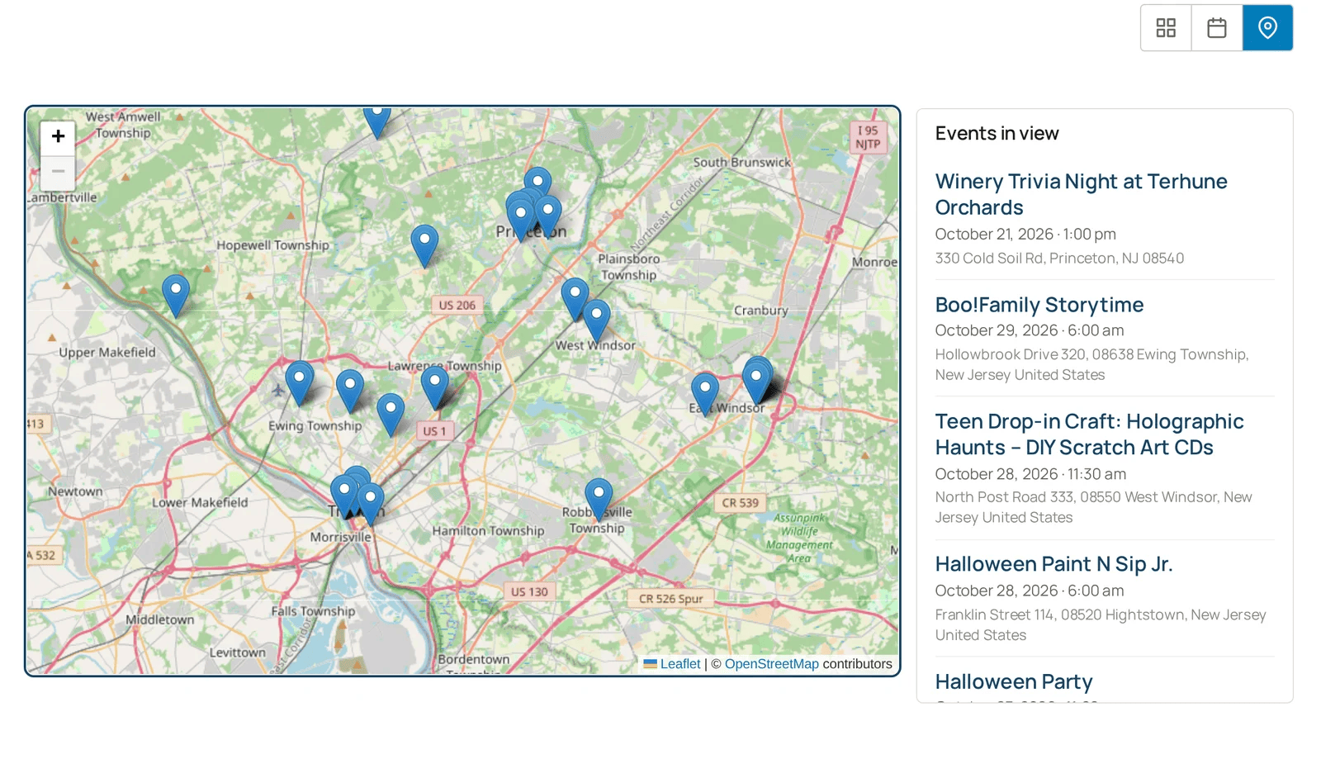Screen dimensions: 1321x764
Task: Open the Boo!Family Storytime event
Action: [x=1039, y=305]
